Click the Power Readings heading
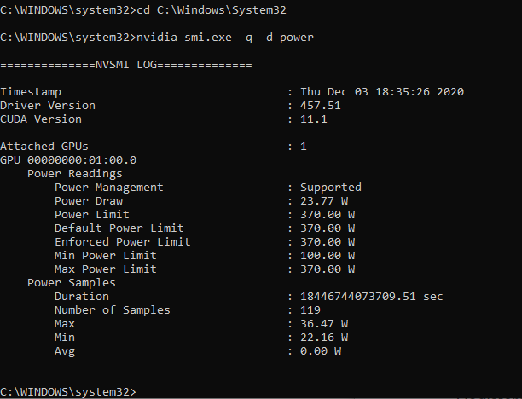The height and width of the screenshot is (399, 522). click(75, 174)
